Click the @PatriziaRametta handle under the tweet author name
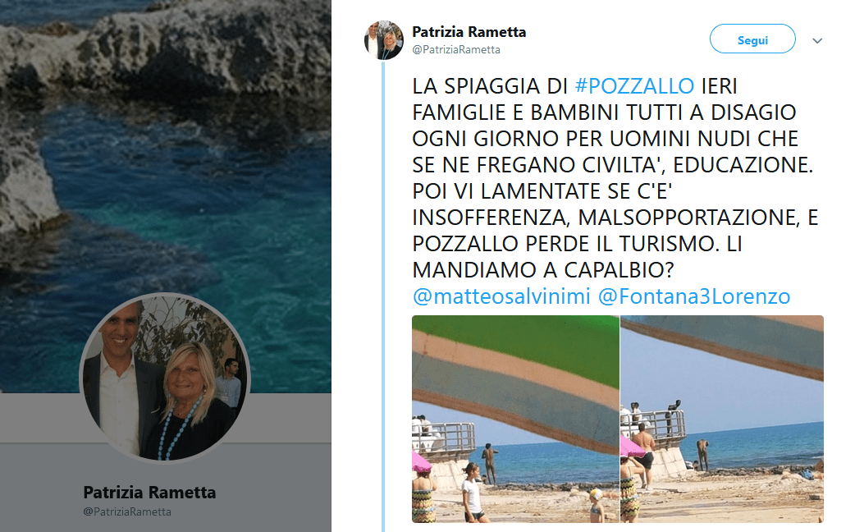The width and height of the screenshot is (855, 532). coord(456,49)
